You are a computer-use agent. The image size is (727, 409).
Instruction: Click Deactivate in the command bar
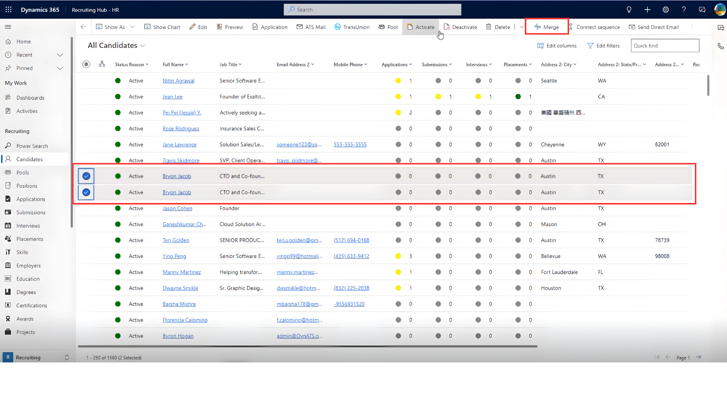pos(460,27)
